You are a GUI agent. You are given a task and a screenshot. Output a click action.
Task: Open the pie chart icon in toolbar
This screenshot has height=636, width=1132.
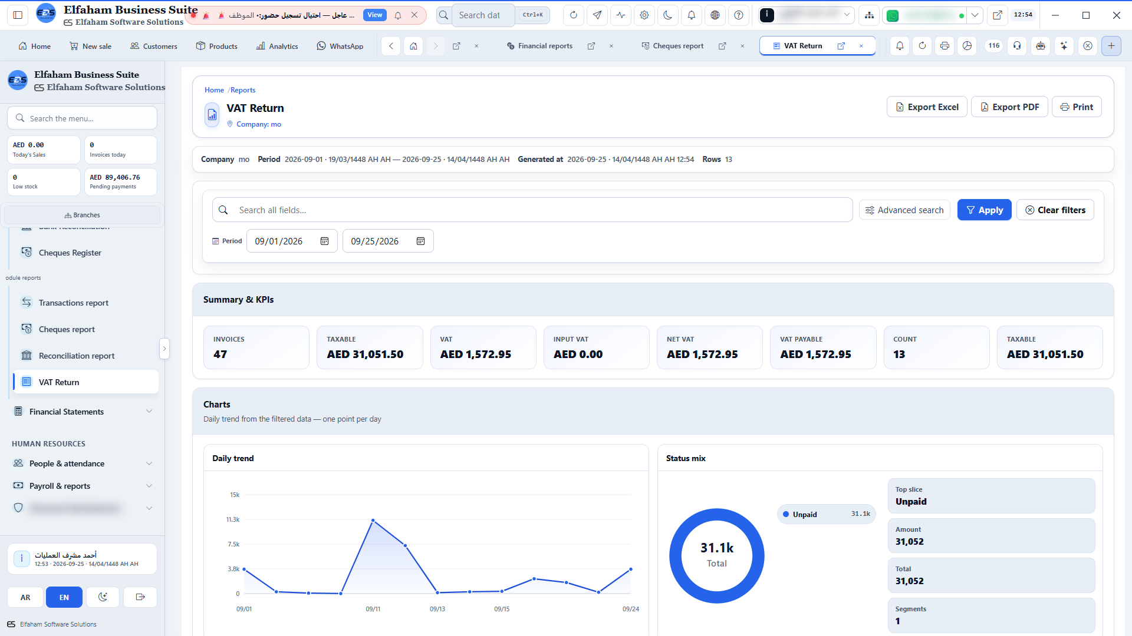(967, 46)
